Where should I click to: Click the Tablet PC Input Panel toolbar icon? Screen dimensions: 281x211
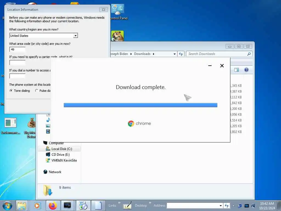[127, 206]
